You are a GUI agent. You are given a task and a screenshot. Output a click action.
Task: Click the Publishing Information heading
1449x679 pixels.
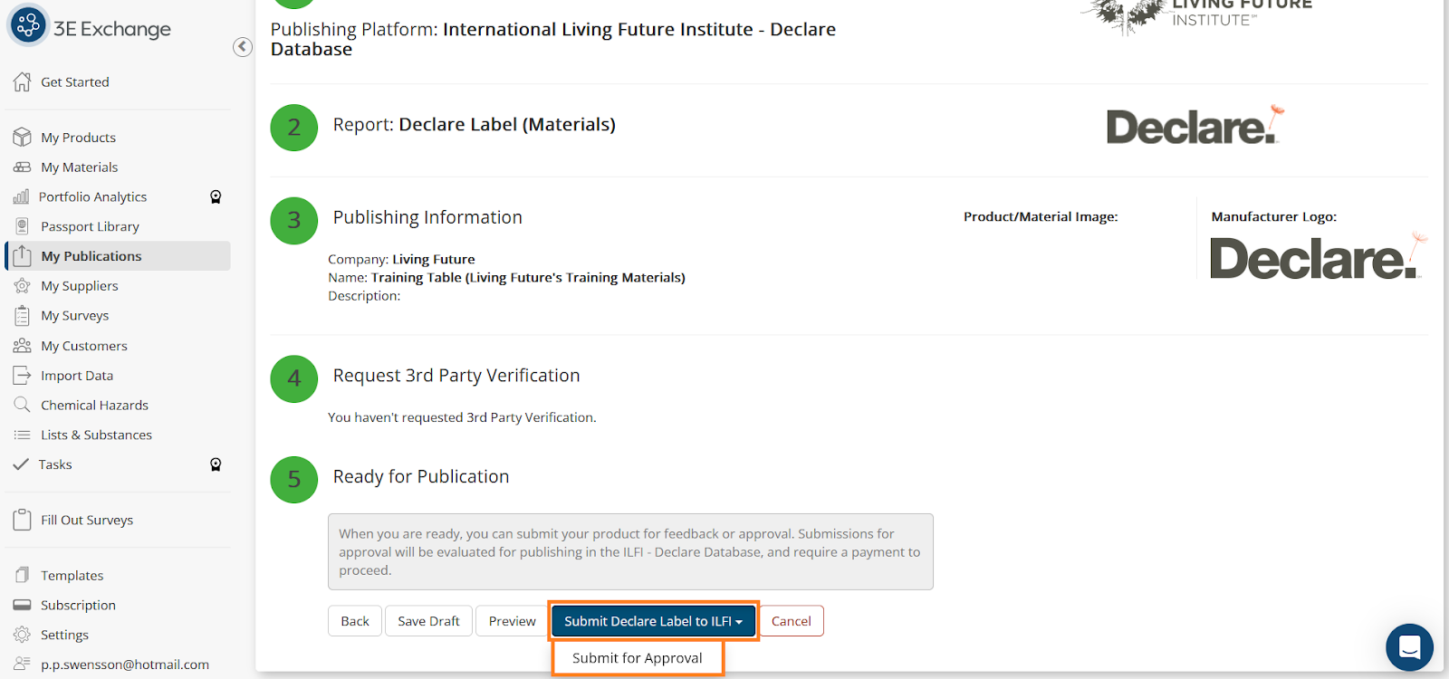[427, 217]
